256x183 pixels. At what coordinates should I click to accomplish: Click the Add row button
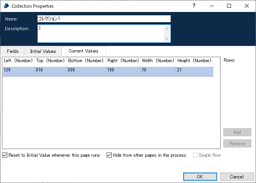237,132
